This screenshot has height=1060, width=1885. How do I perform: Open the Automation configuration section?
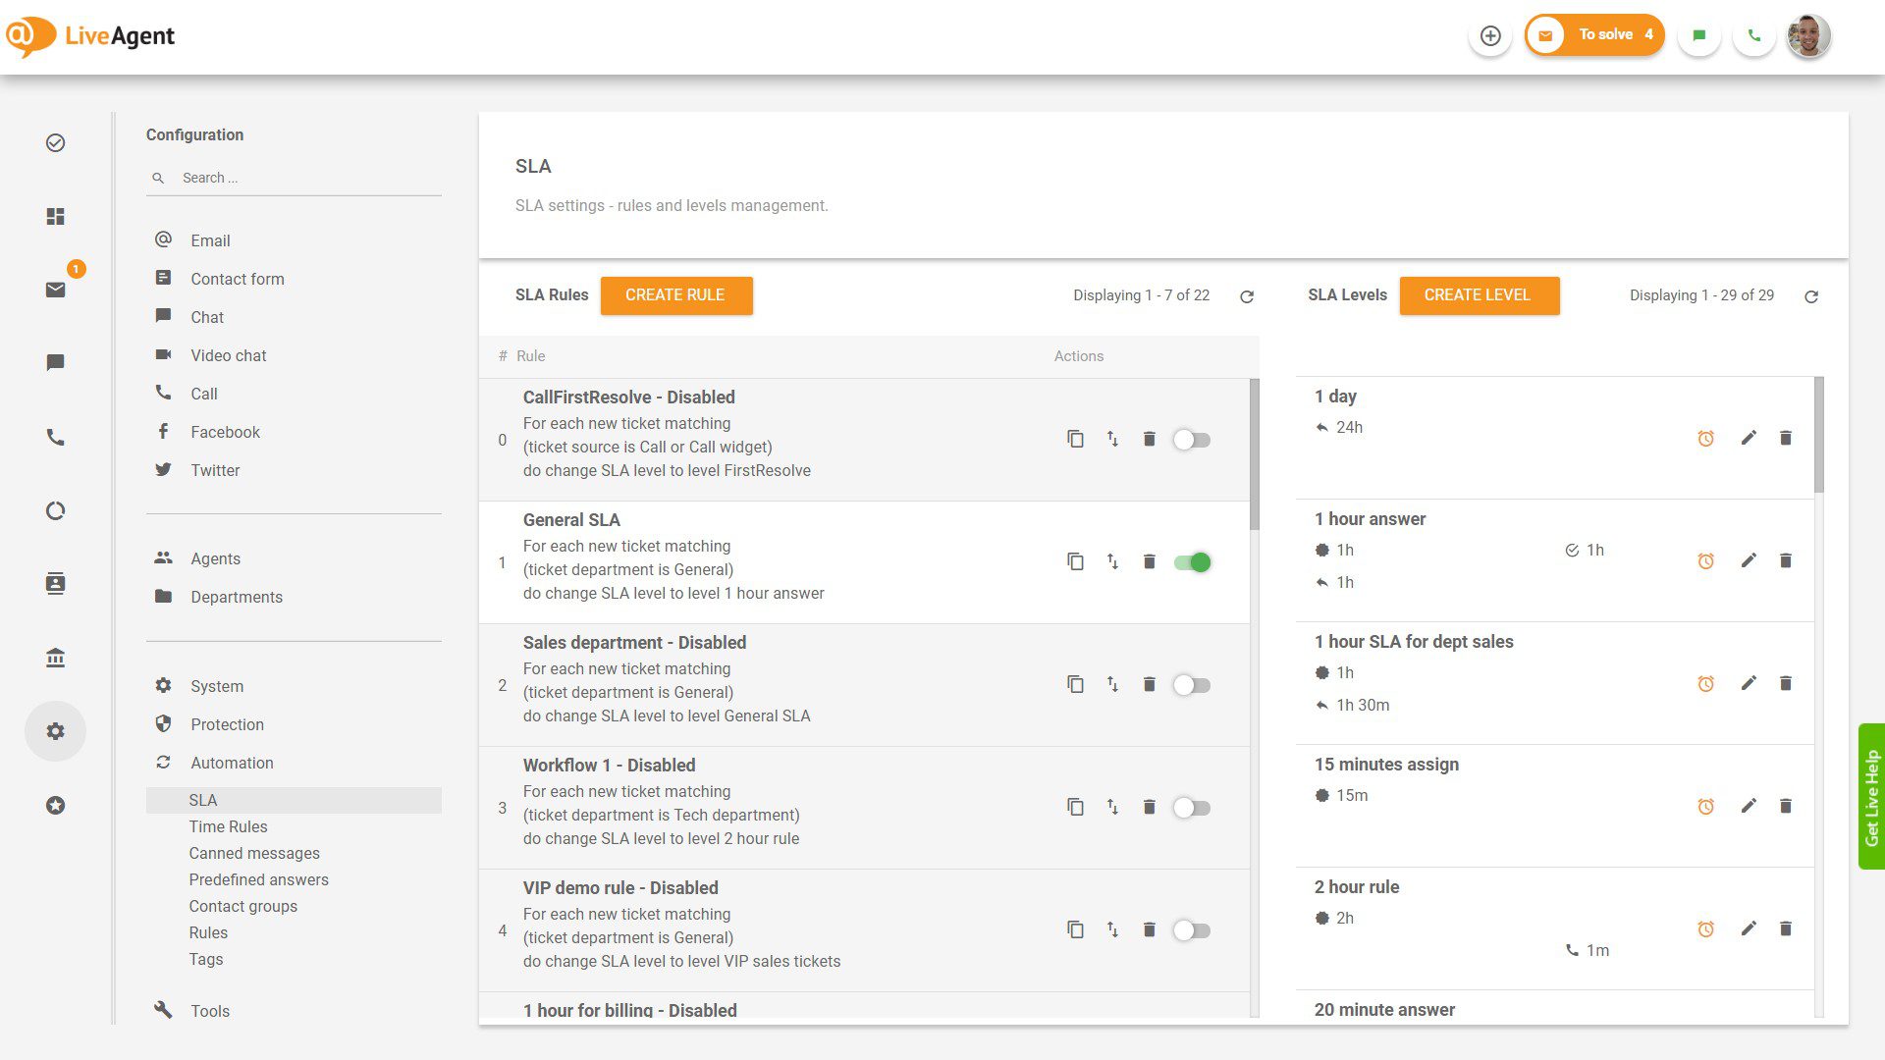click(232, 763)
